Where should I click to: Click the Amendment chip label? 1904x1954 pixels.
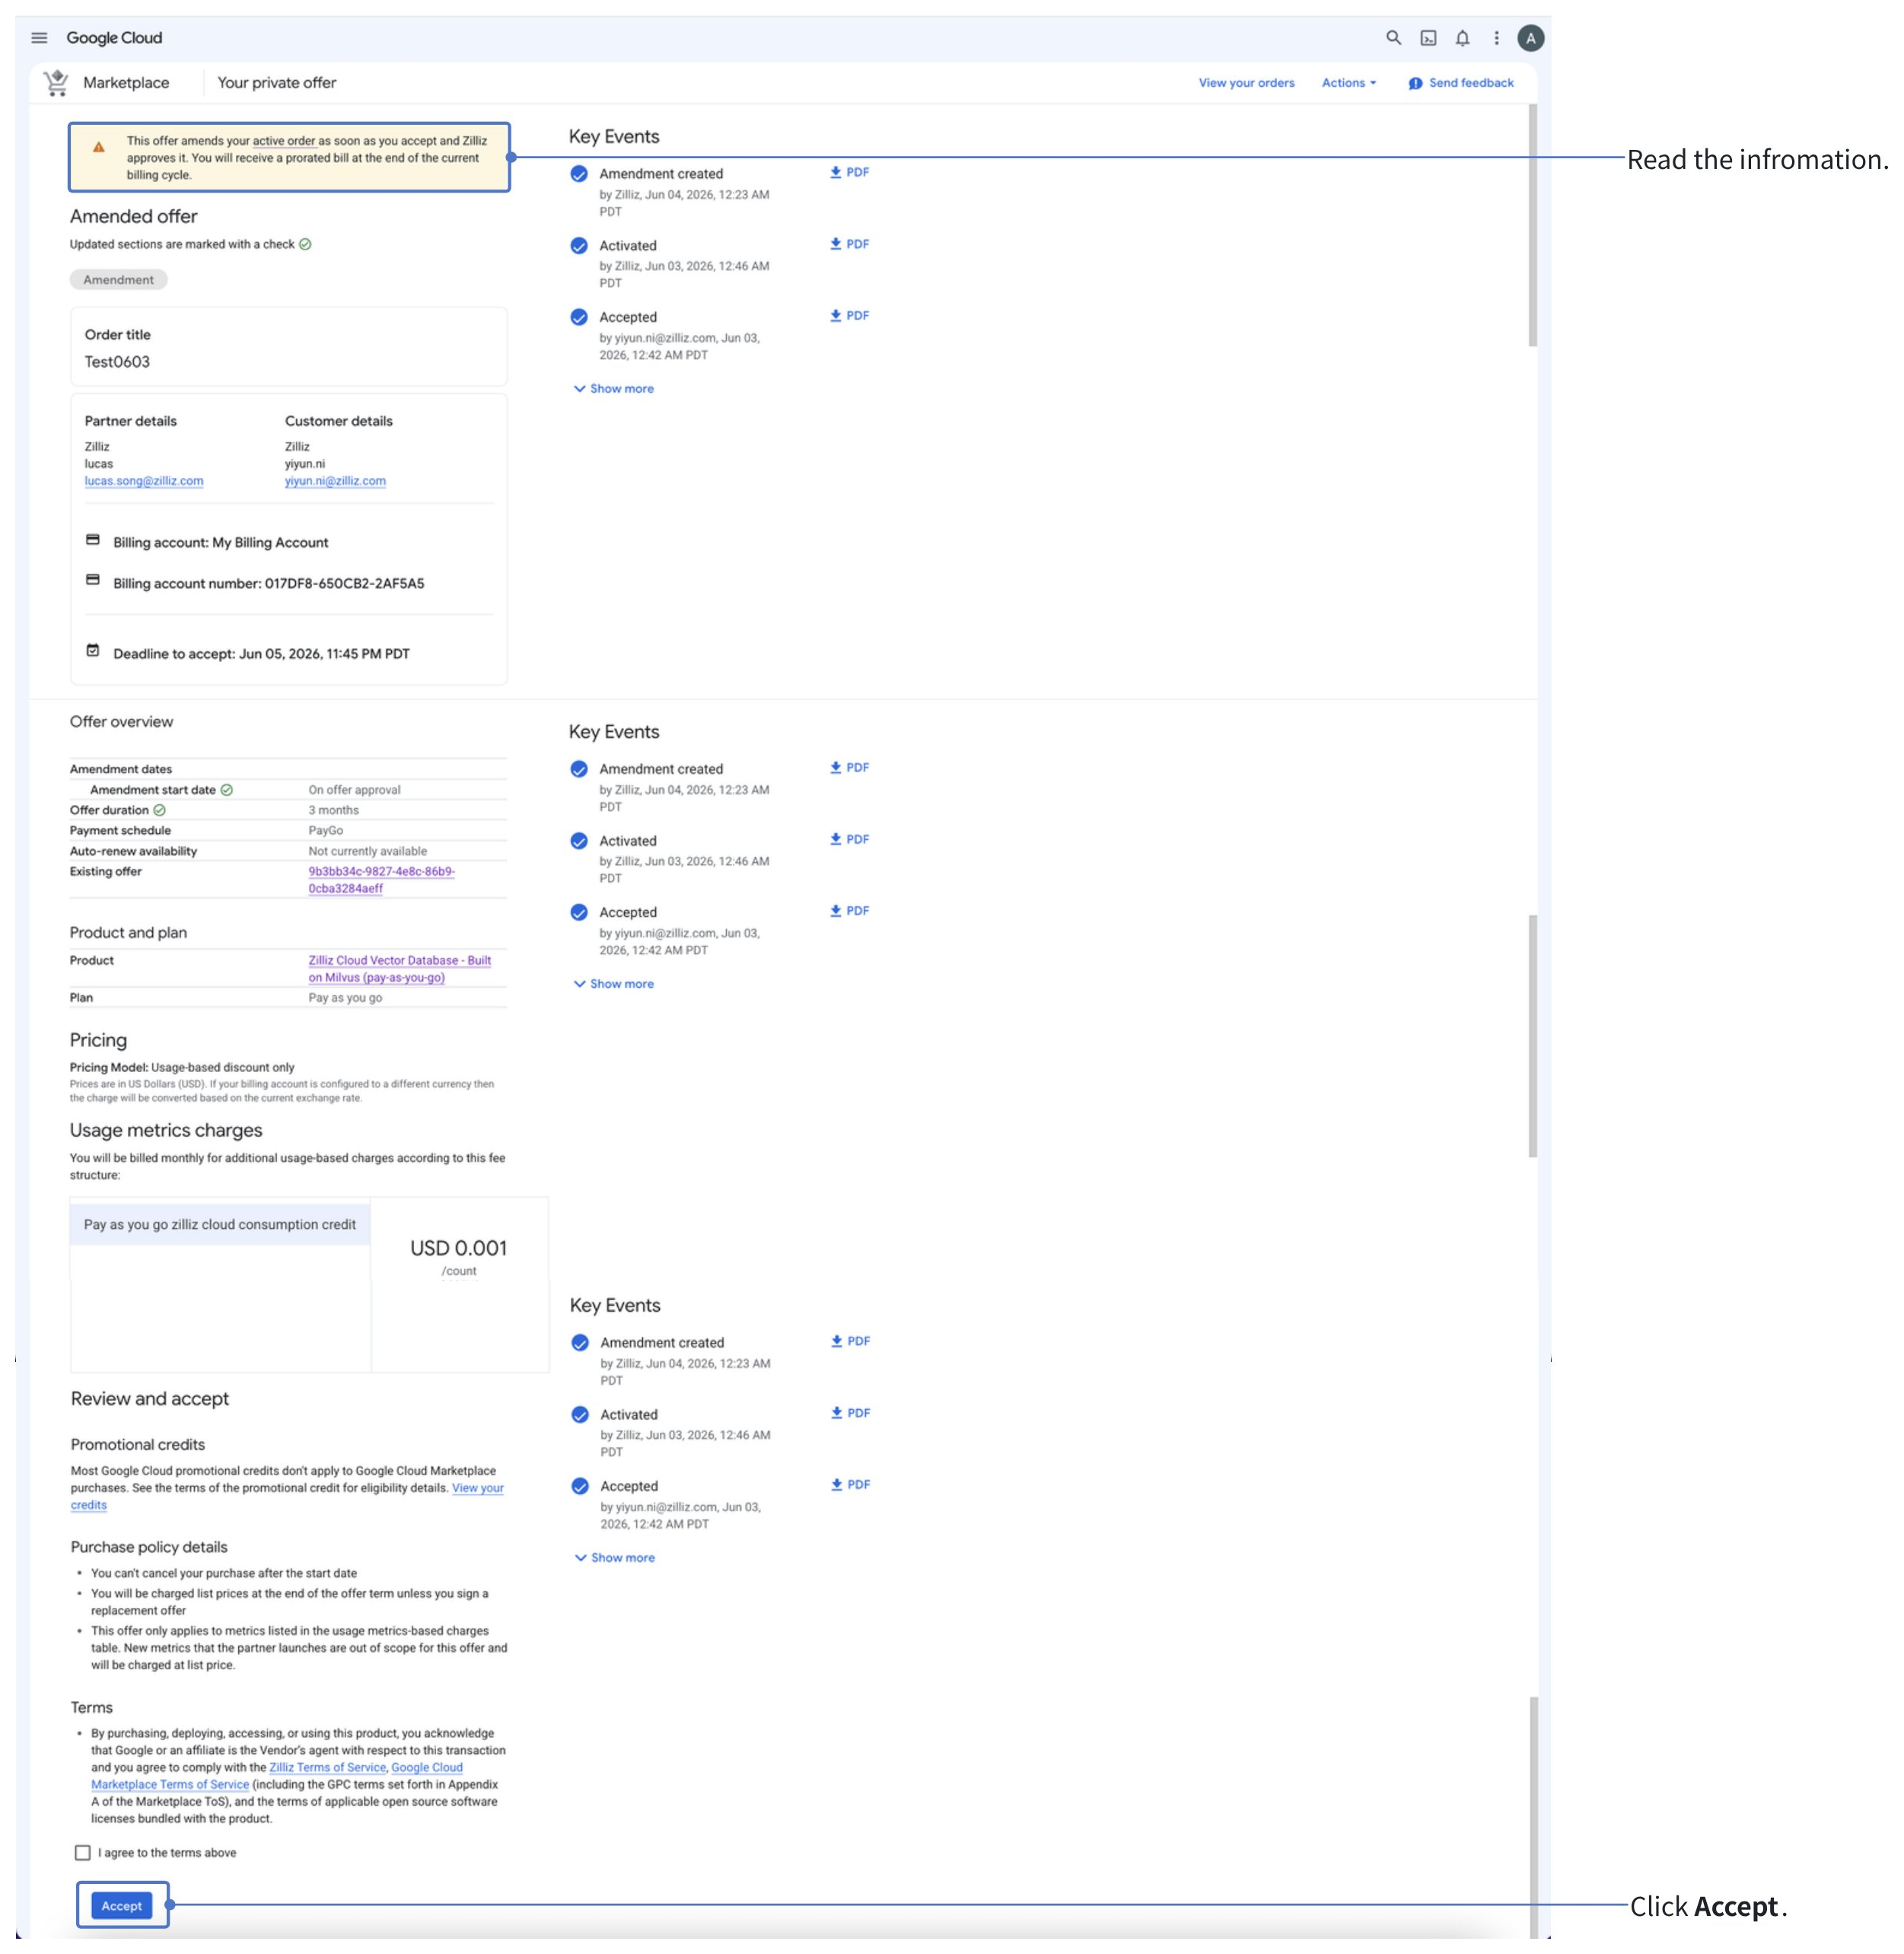pyautogui.click(x=118, y=280)
